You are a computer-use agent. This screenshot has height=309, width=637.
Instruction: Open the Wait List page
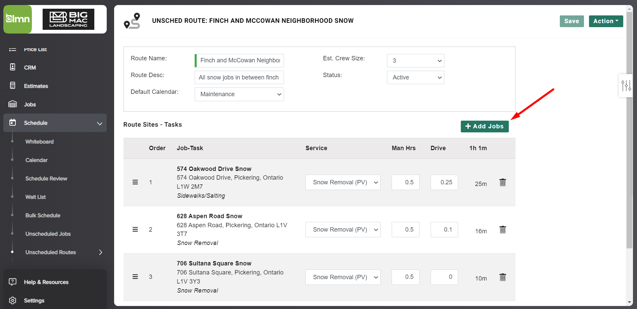36,197
